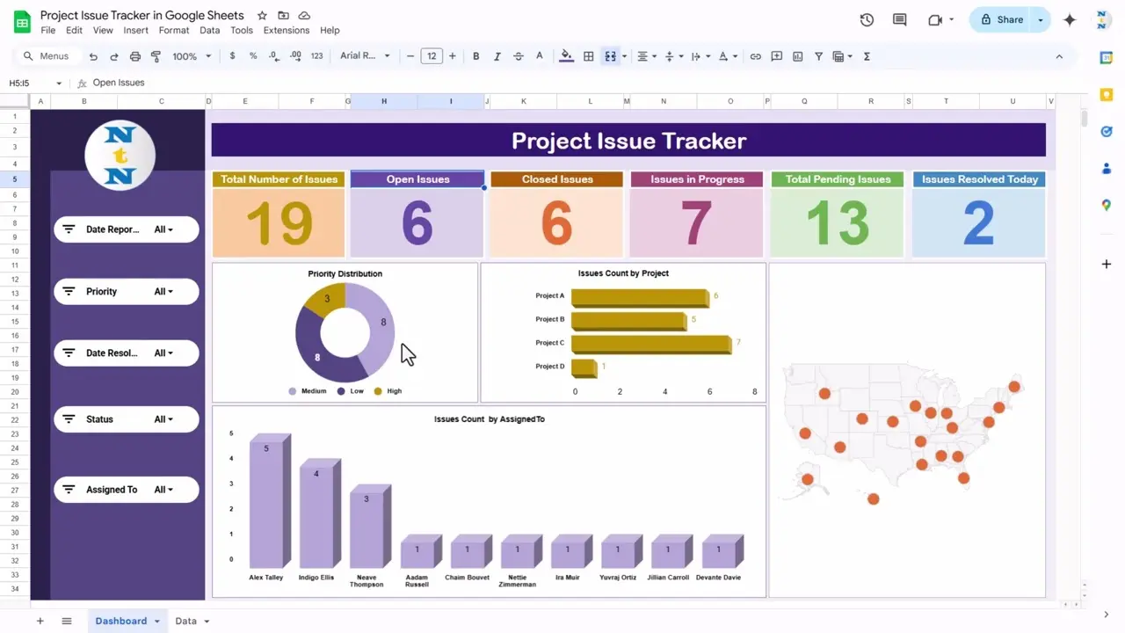Open the all sheets list icon
Screen dimensions: 1125x633
coord(66,621)
